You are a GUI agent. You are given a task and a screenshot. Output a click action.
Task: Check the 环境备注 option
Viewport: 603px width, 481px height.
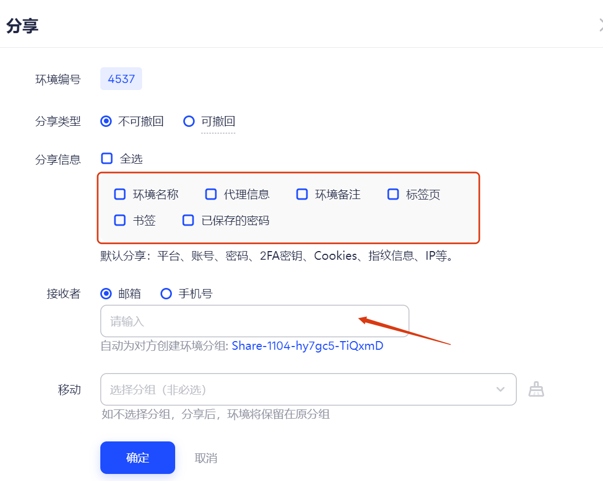coord(301,194)
